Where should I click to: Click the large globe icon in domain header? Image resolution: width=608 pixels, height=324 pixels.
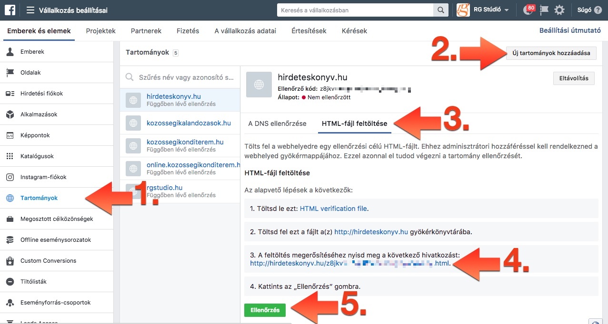[259, 85]
